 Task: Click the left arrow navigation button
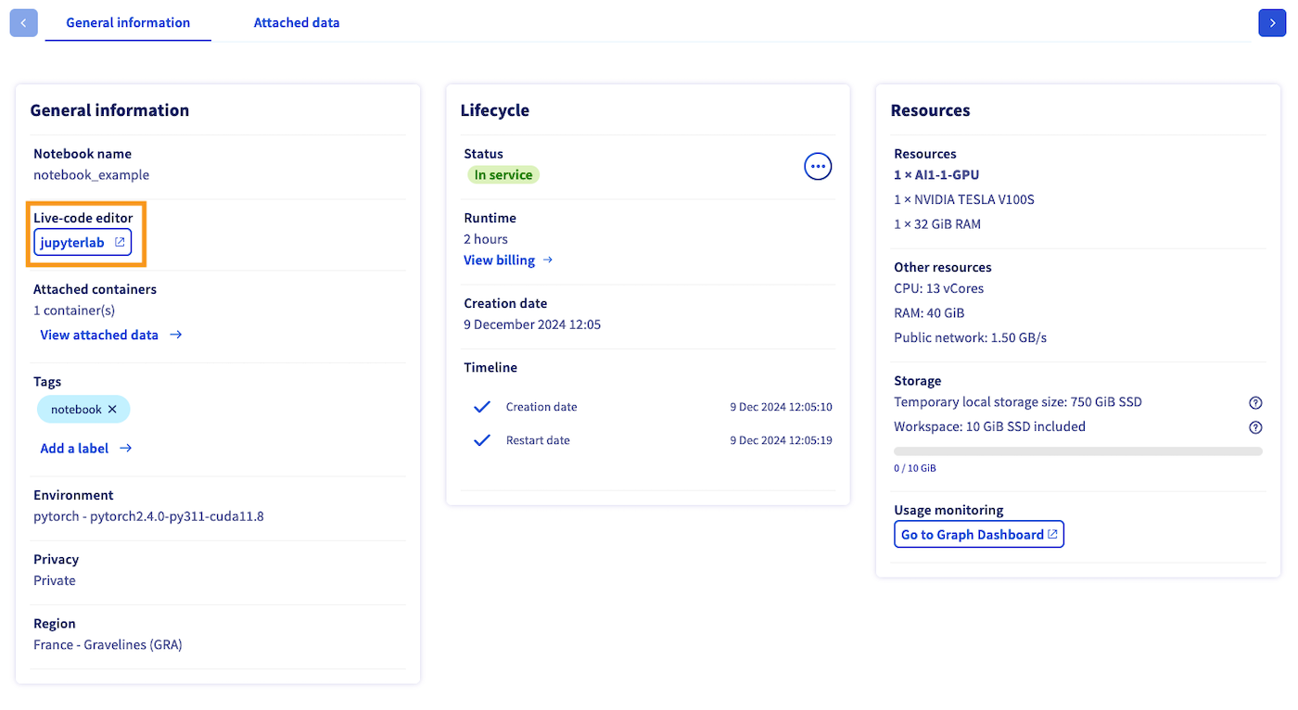[23, 23]
